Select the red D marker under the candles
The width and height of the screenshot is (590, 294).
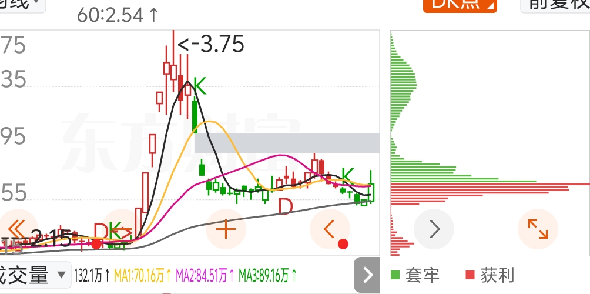pos(286,206)
